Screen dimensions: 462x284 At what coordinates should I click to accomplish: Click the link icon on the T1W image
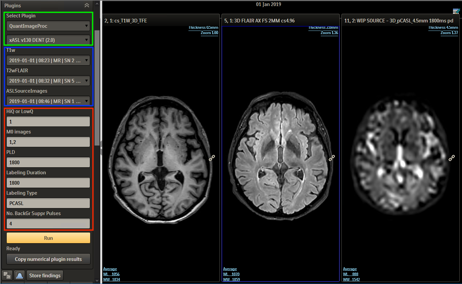[x=212, y=158]
